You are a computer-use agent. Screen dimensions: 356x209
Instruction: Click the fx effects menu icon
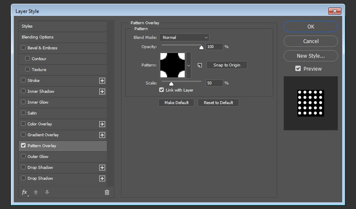tap(25, 192)
